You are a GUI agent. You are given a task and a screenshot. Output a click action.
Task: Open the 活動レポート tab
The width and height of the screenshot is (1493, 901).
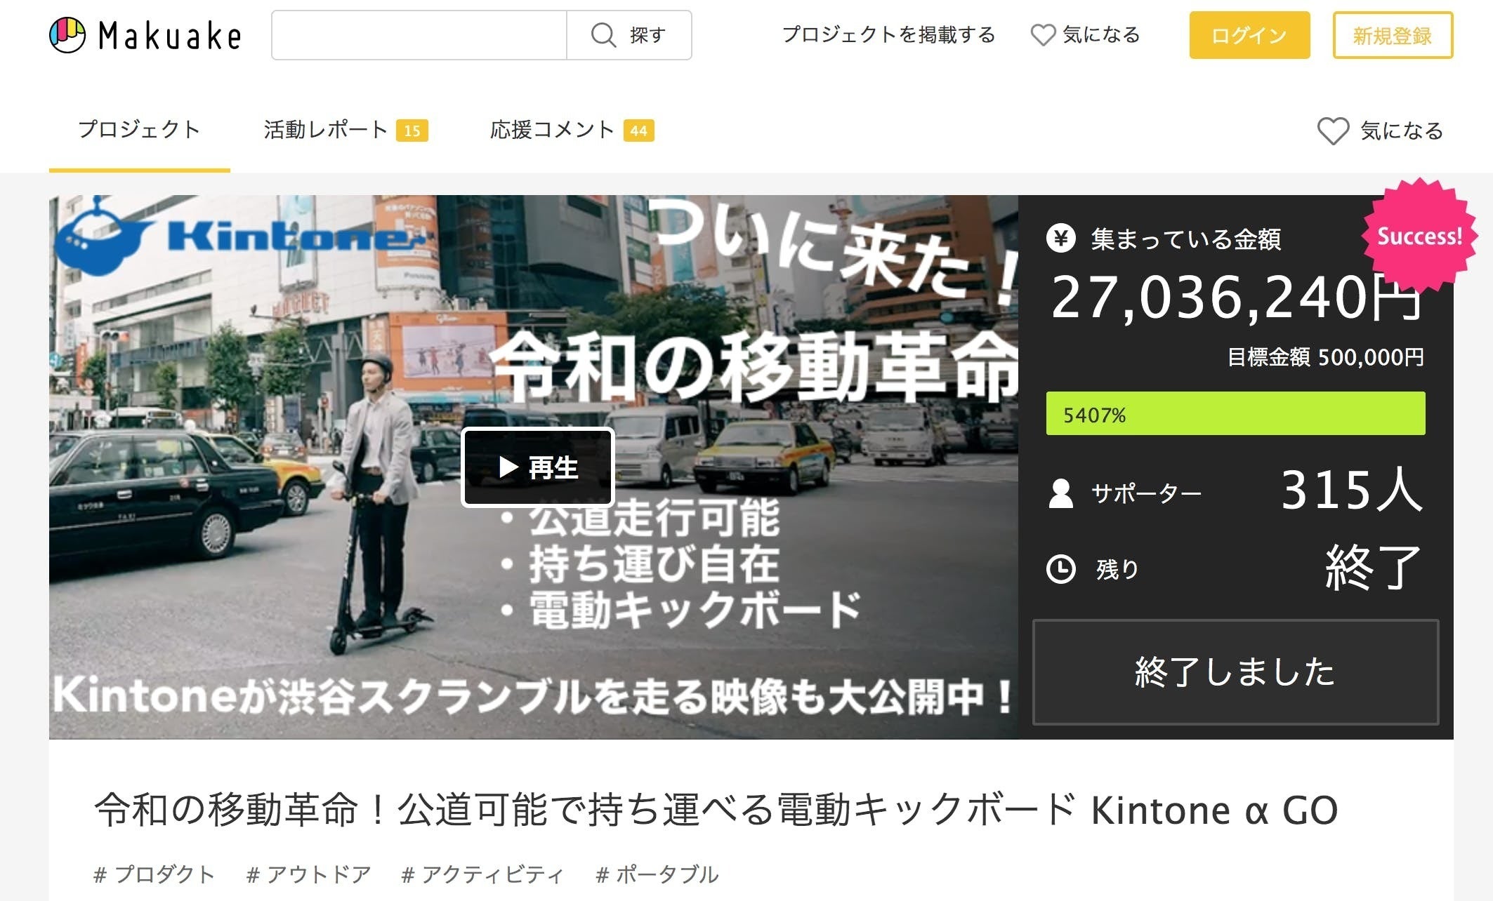click(346, 130)
